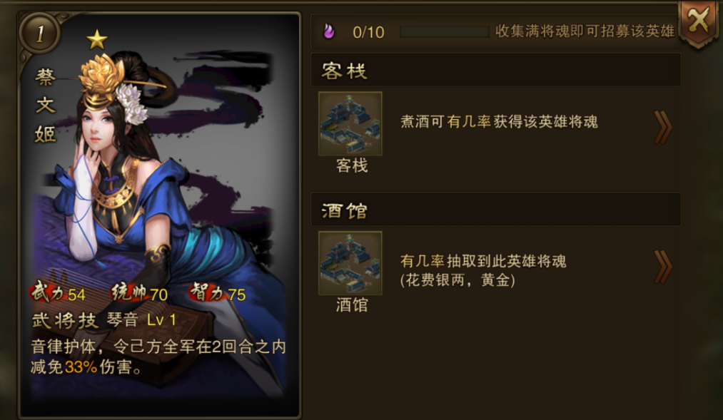723x420 pixels.
Task: Tap the 武将技 琴音 Lv 1 skill label
Action: tap(104, 320)
